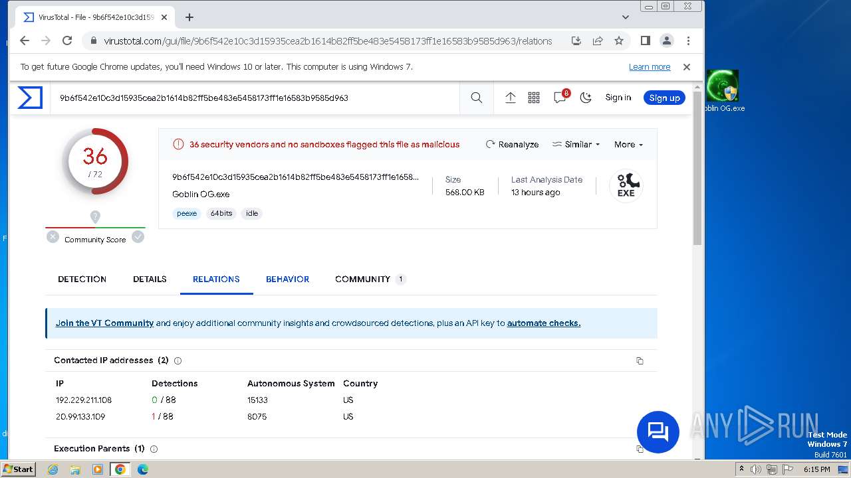Screen dimensions: 851x478
Task: Click the install/download page icon in address bar
Action: pyautogui.click(x=576, y=40)
